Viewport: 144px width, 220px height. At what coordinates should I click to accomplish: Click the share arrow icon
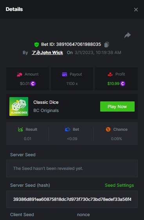pos(128,35)
